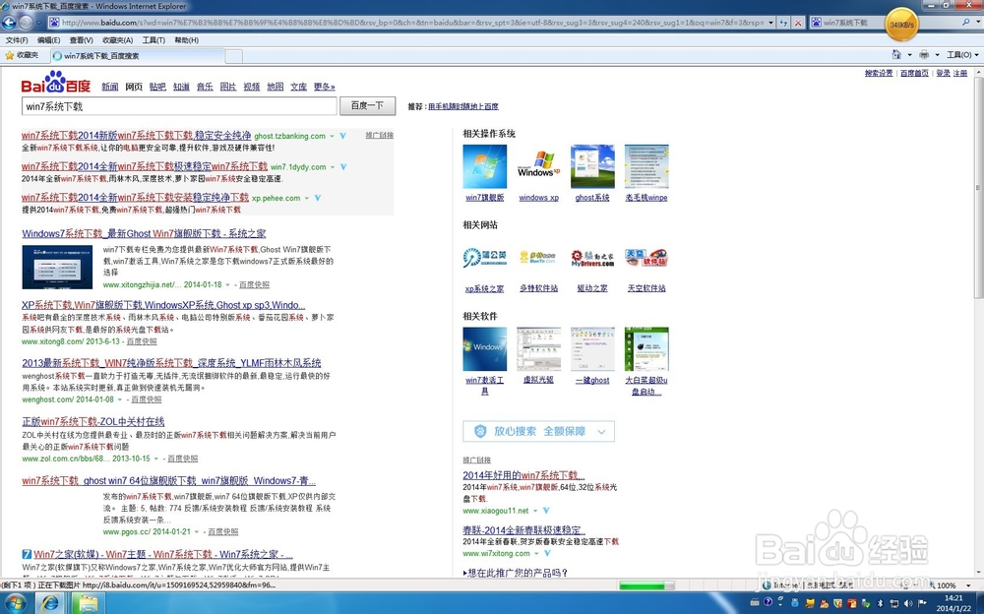This screenshot has height=614, width=984.
Task: Go back with the browser Back arrow
Action: [x=9, y=23]
